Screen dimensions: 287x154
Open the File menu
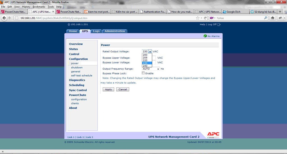[3, 7]
